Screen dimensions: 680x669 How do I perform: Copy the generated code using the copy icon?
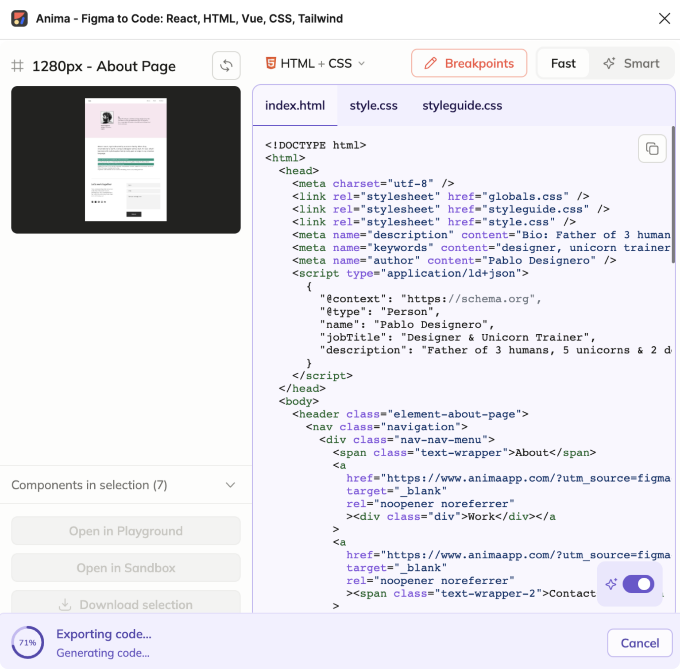(x=652, y=148)
